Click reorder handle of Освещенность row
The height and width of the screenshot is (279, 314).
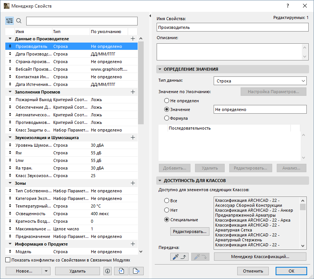tap(10, 214)
